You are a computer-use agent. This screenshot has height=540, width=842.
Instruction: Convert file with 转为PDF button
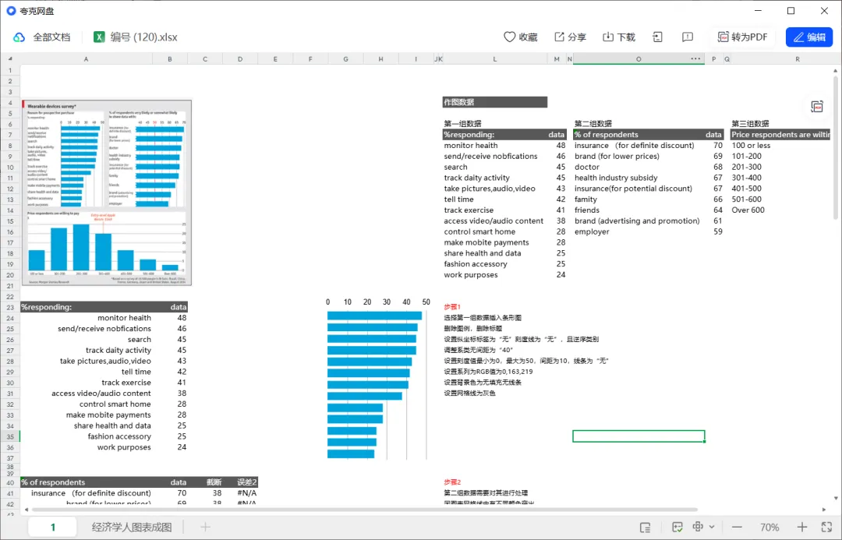(x=743, y=37)
